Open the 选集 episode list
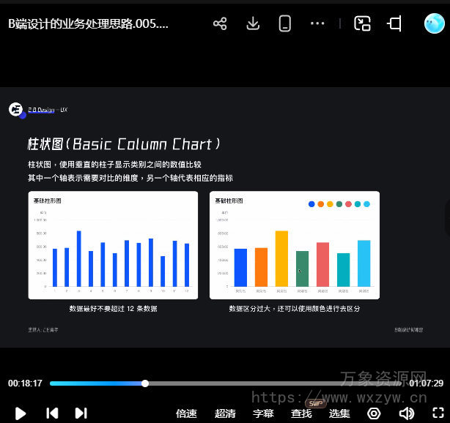Screen dimensions: 450x423 (x=339, y=413)
